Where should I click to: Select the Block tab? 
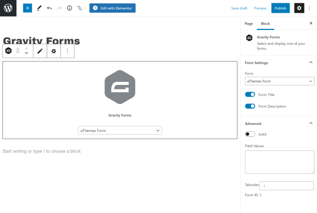(265, 23)
